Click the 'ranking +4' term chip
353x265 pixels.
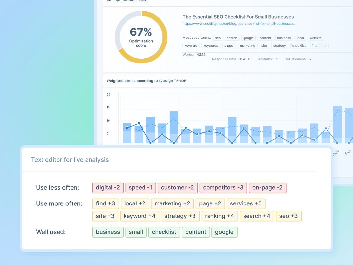(219, 216)
